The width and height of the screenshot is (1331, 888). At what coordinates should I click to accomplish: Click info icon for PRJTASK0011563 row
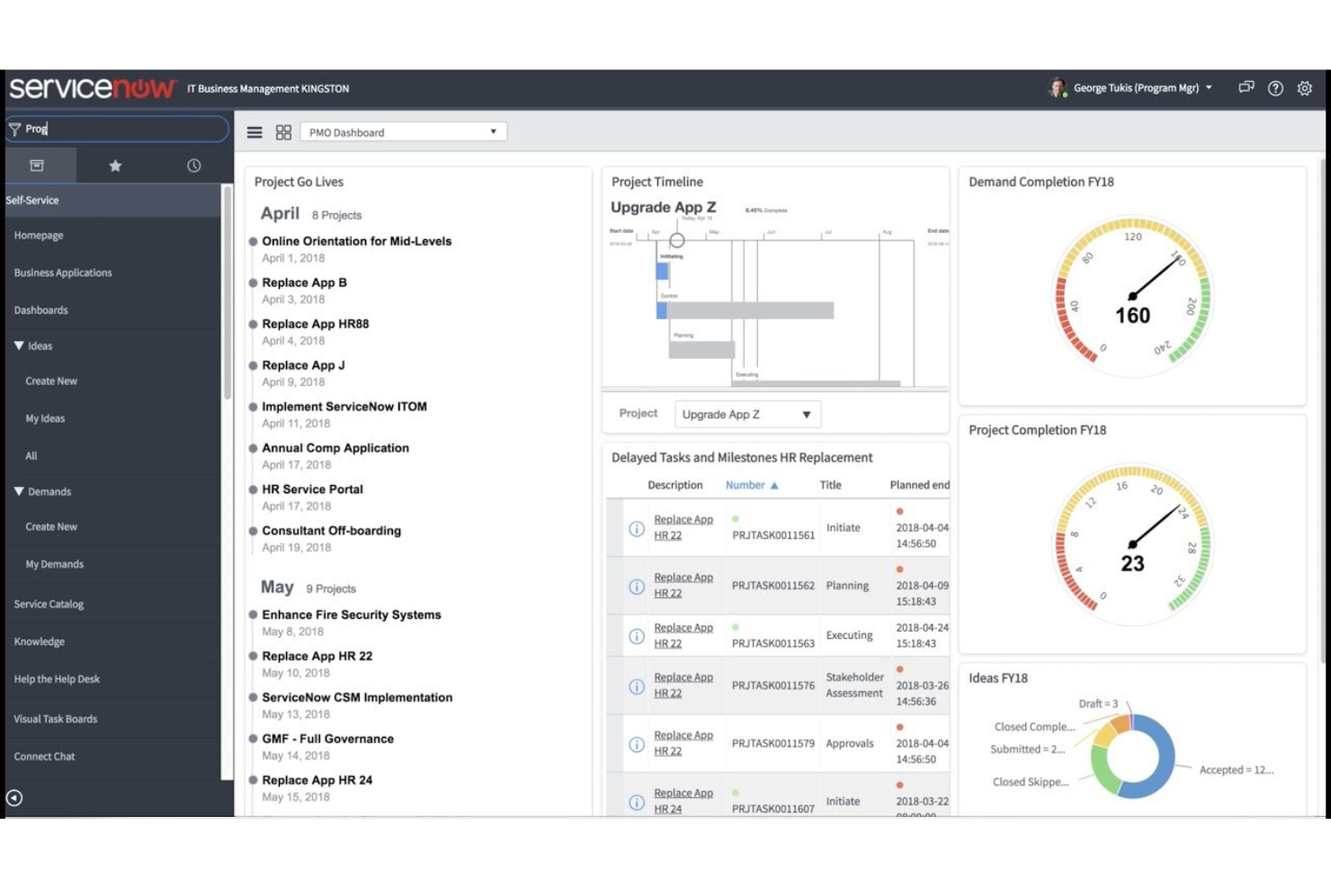(x=636, y=636)
